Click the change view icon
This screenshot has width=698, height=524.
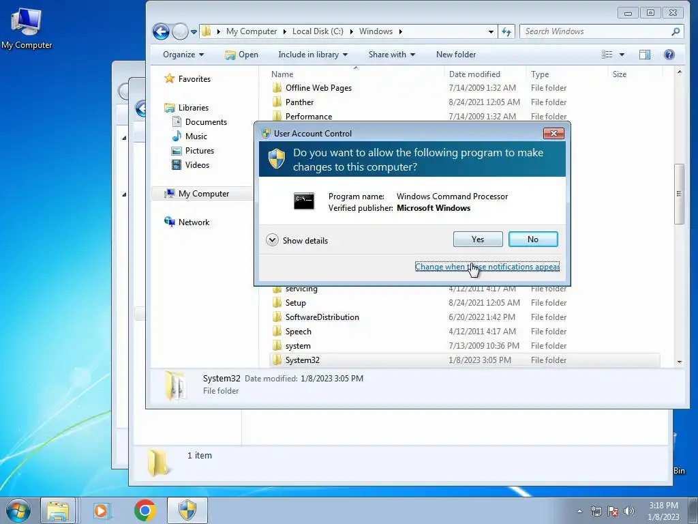(x=607, y=55)
